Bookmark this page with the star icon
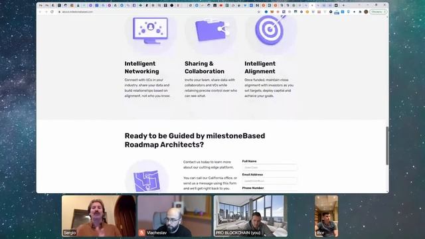Viewport: 425px width, 239px height. point(259,12)
